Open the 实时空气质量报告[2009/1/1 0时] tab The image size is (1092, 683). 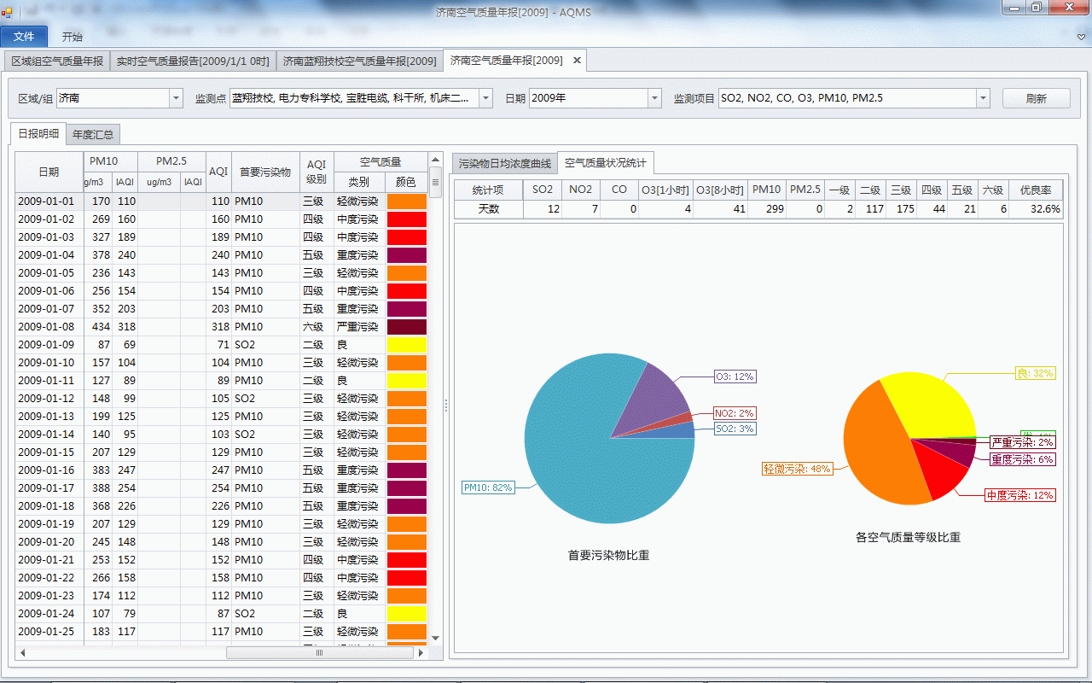click(193, 61)
